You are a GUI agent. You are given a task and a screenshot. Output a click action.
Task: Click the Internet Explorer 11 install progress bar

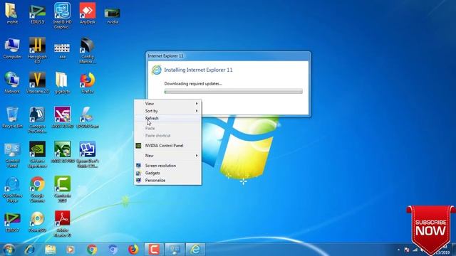233,92
